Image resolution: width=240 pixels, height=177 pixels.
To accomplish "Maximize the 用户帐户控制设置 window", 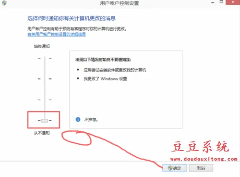I will click(x=221, y=2).
